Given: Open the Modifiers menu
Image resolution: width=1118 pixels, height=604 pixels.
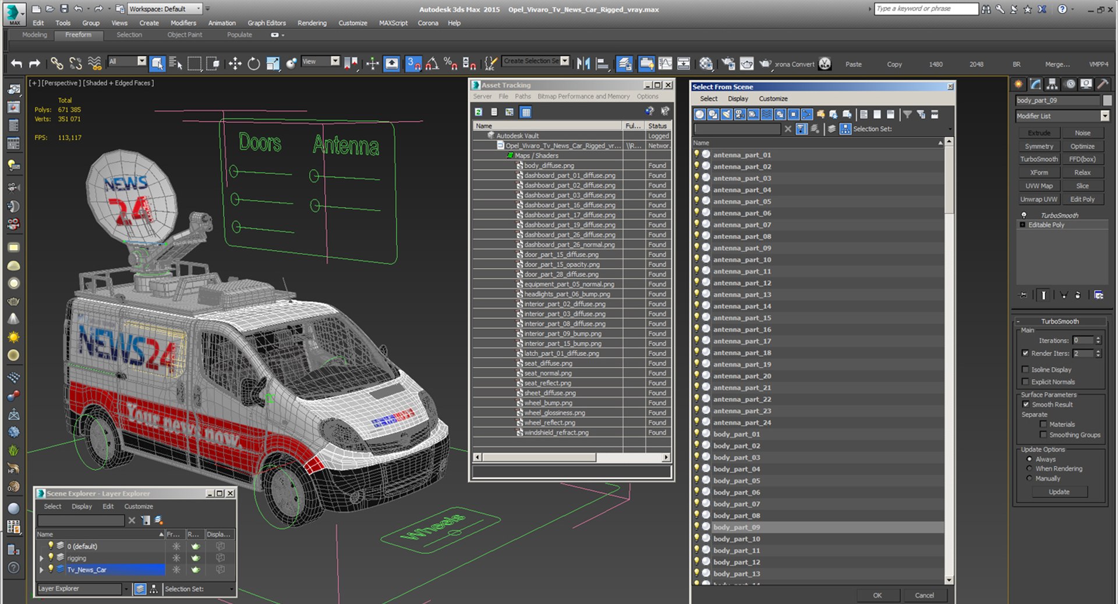Looking at the screenshot, I should 183,23.
